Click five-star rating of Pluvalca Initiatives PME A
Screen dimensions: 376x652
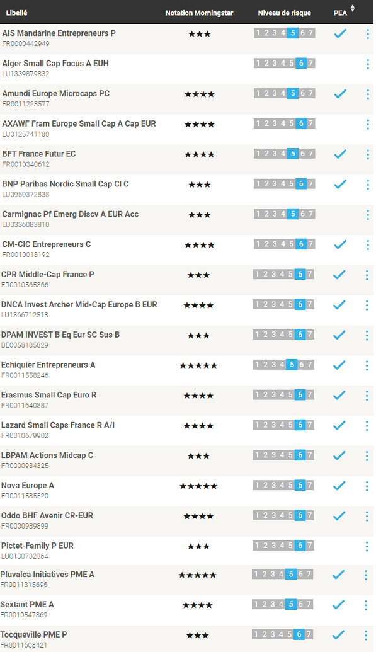tap(198, 575)
